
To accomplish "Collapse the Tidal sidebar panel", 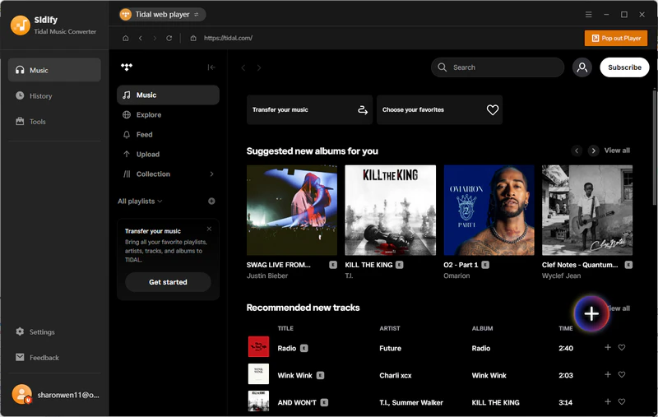I will coord(211,67).
